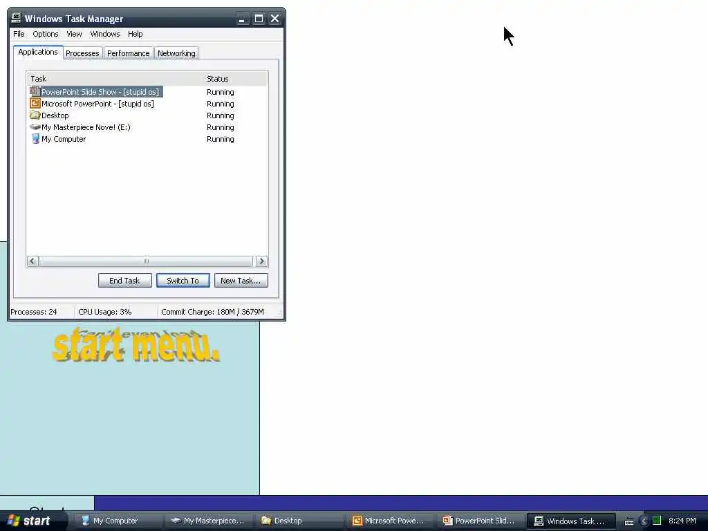This screenshot has width=708, height=531.
Task: Click the My Computer icon in task list
Action: click(x=35, y=138)
